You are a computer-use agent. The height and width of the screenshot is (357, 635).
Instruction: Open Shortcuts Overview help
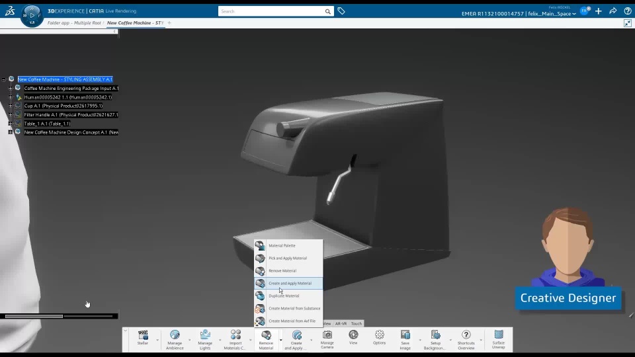tap(466, 339)
